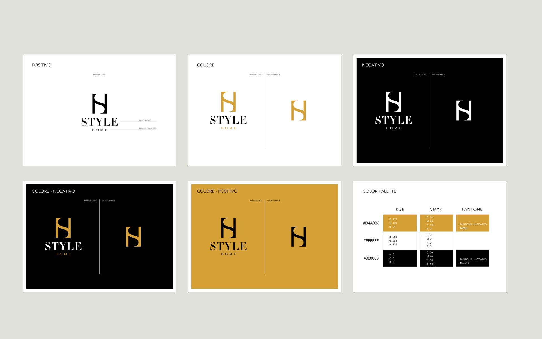Click the #D4A036 hex code label
This screenshot has height=339, width=542.
(371, 223)
